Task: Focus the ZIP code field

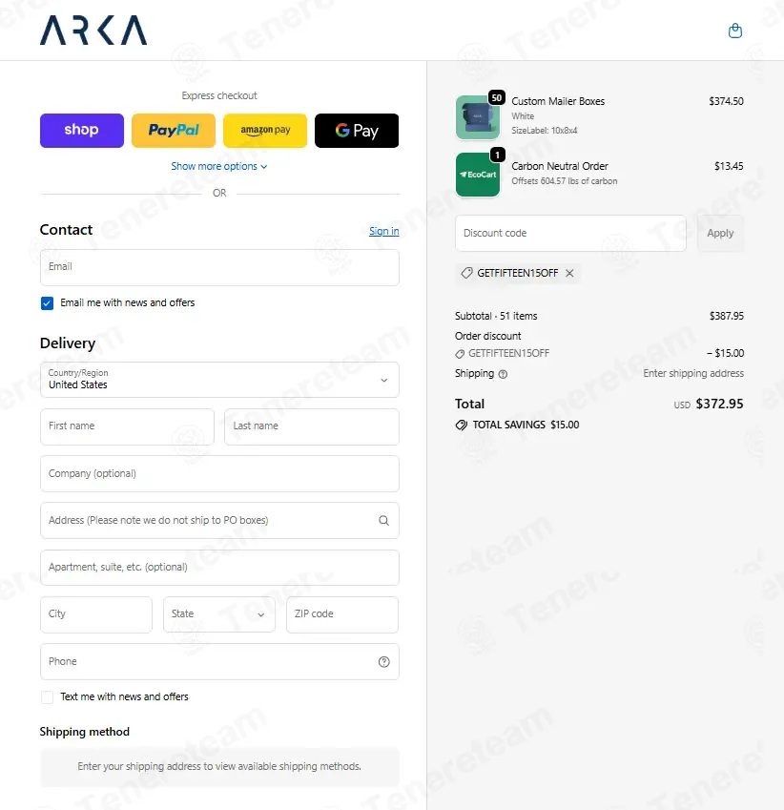Action: [x=342, y=614]
